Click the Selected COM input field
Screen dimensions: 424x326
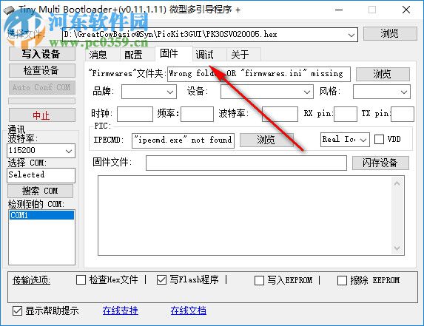click(x=41, y=175)
